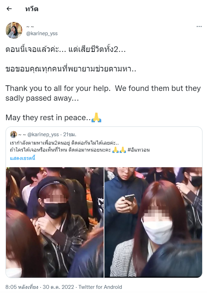This screenshot has width=207, height=293.
Task: Open @karinep_yss handle inside quoted tweet
Action: coord(43,134)
